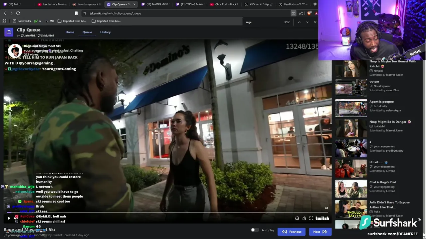
Task: Open the second 'Imported from Go...' folder
Action: click(x=106, y=21)
